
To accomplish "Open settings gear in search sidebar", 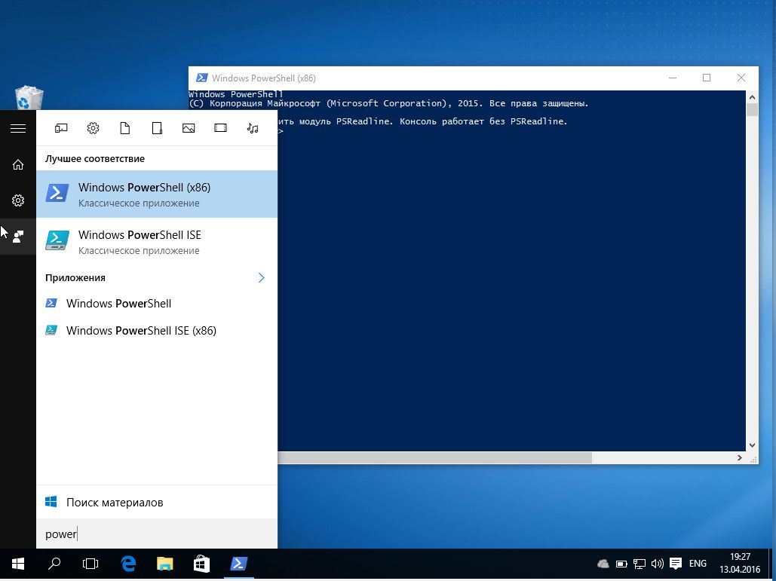I will (x=18, y=200).
